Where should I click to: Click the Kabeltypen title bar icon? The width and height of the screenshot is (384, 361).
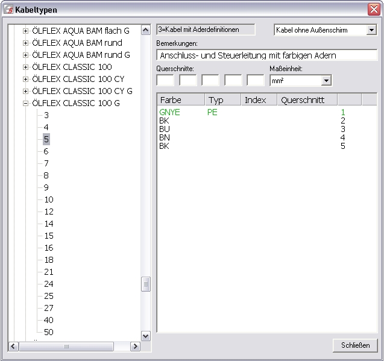[x=8, y=10]
